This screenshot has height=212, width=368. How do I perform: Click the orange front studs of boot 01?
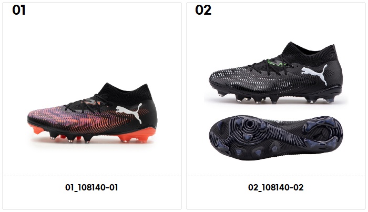click(37, 129)
